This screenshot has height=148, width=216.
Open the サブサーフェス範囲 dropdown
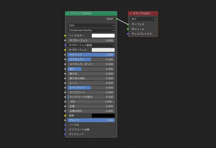click(x=91, y=45)
